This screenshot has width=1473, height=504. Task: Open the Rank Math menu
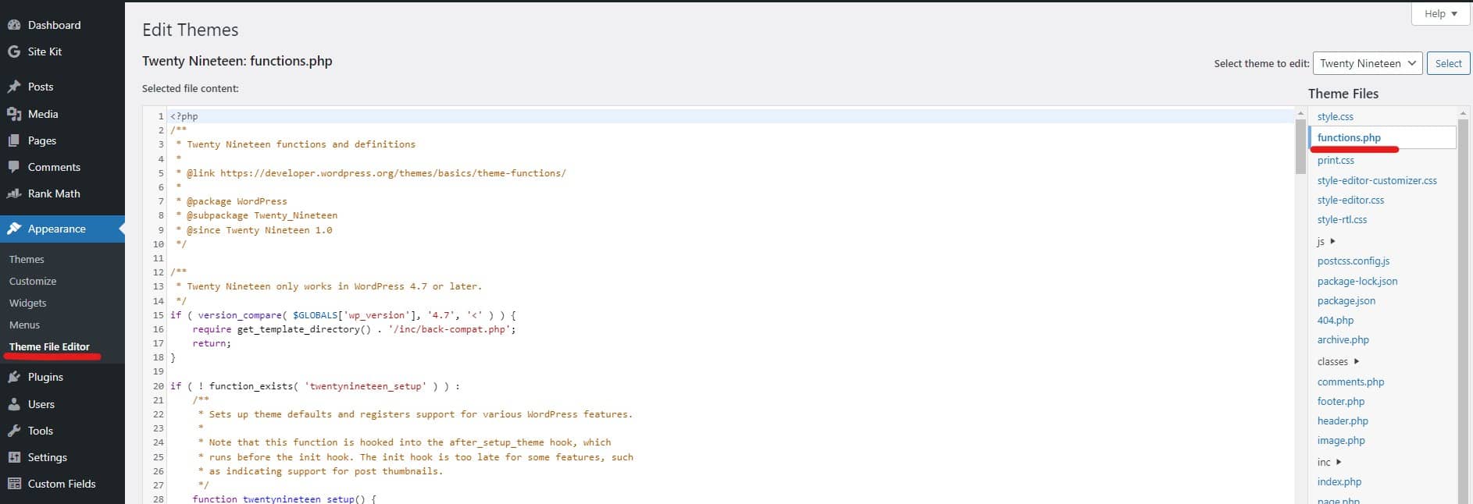pyautogui.click(x=54, y=193)
